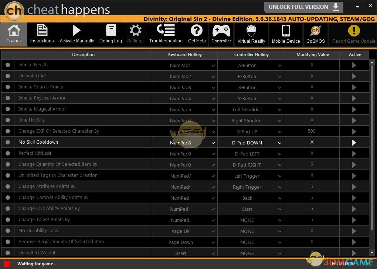The width and height of the screenshot is (377, 269).
Task: Toggle Infinite Physical Armor status dot
Action: pos(8,98)
